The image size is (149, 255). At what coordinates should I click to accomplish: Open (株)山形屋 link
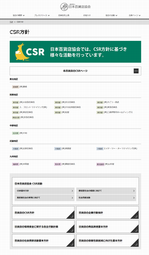[109, 164]
